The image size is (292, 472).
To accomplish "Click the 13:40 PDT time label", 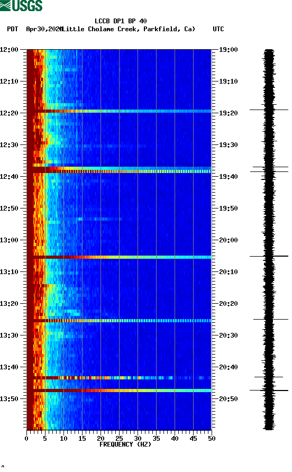I will pyautogui.click(x=10, y=367).
